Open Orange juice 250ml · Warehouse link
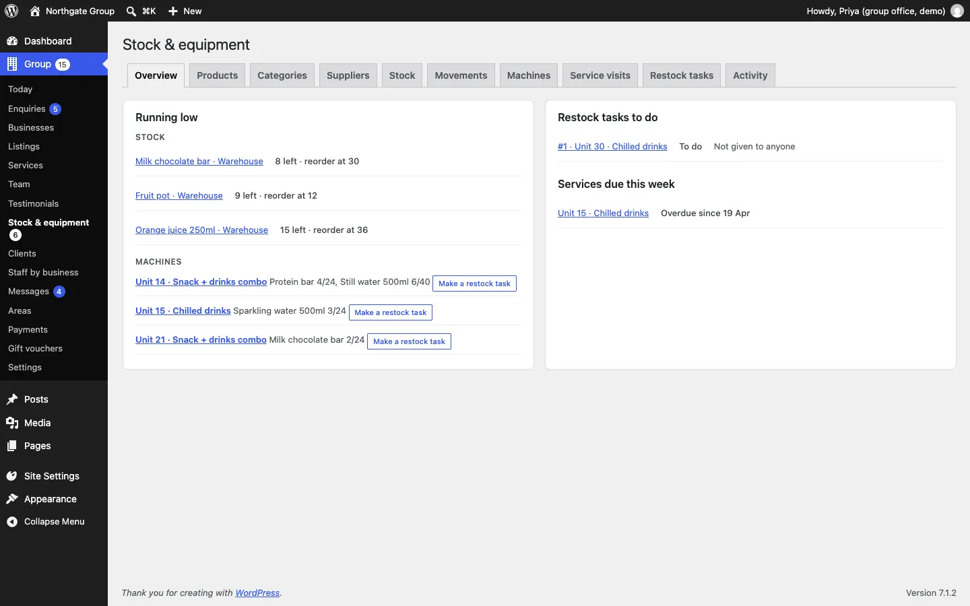970x606 pixels. (x=201, y=230)
